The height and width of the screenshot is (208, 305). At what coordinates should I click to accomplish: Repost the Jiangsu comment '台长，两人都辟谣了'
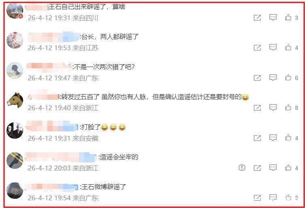[x=257, y=48]
